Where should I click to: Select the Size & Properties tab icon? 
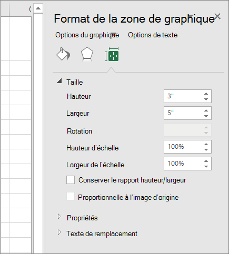(112, 54)
